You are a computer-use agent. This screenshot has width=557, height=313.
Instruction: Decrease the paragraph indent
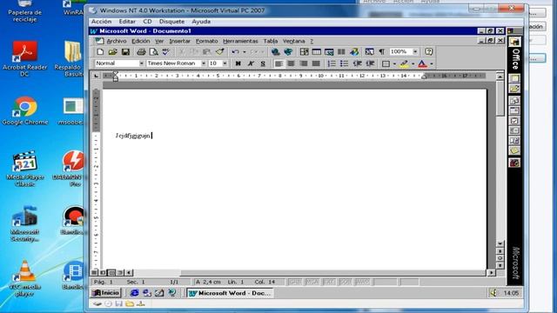pyautogui.click(x=357, y=63)
